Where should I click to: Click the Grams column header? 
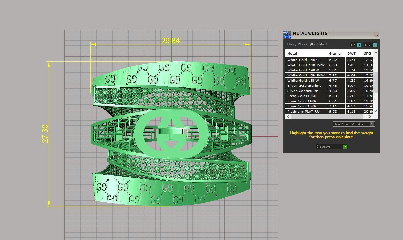click(x=336, y=53)
